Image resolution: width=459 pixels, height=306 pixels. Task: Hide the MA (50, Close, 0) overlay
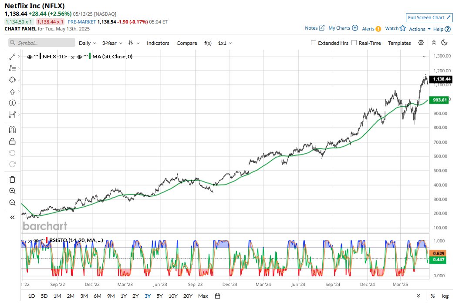click(x=79, y=57)
